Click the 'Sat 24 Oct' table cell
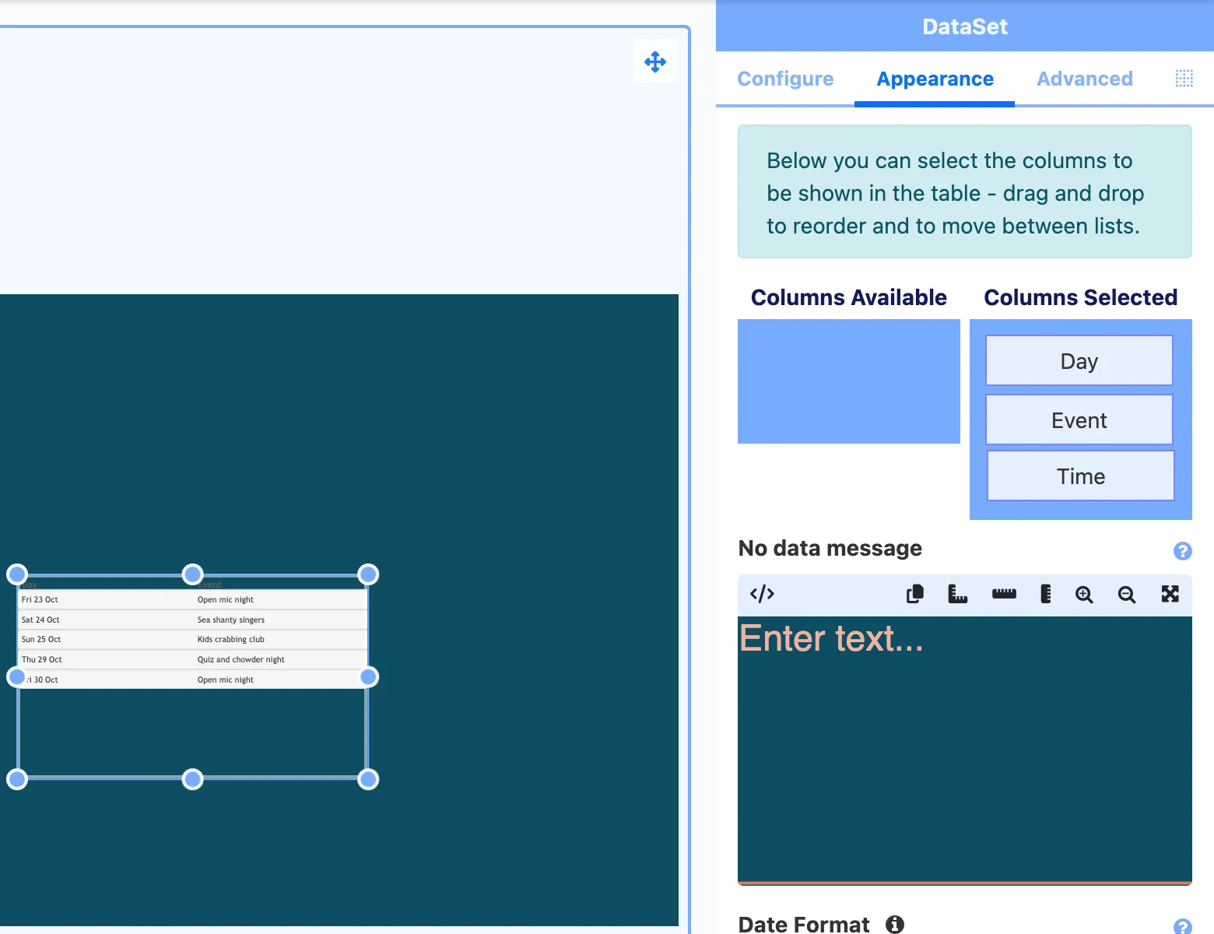Image resolution: width=1214 pixels, height=934 pixels. click(x=40, y=620)
